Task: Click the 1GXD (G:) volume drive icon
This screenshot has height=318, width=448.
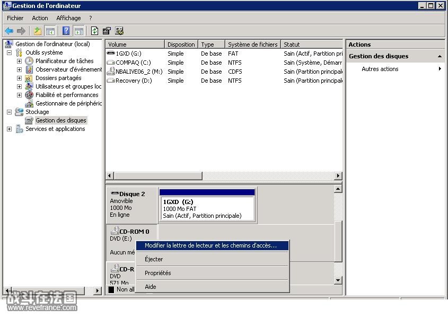Action: [x=111, y=53]
